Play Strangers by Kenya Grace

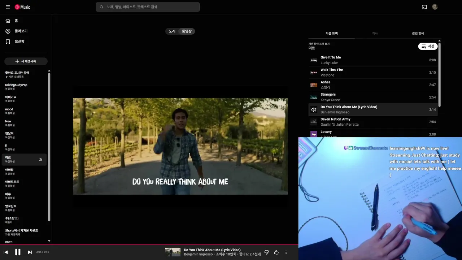click(373, 97)
